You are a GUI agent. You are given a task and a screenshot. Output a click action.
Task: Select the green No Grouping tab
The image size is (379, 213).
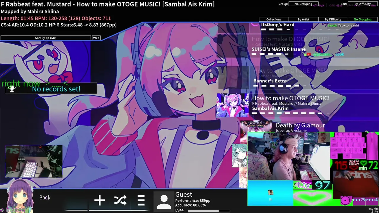coord(362,19)
